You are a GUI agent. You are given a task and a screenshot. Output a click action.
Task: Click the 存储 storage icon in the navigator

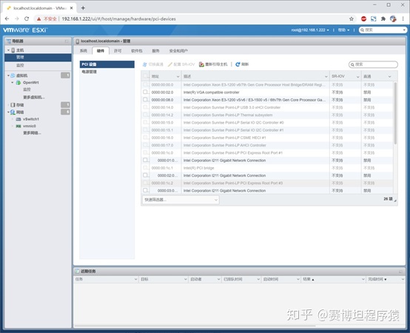pyautogui.click(x=13, y=105)
